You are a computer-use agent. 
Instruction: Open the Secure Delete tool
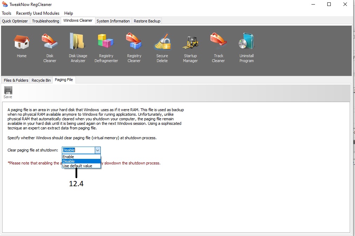pos(162,41)
